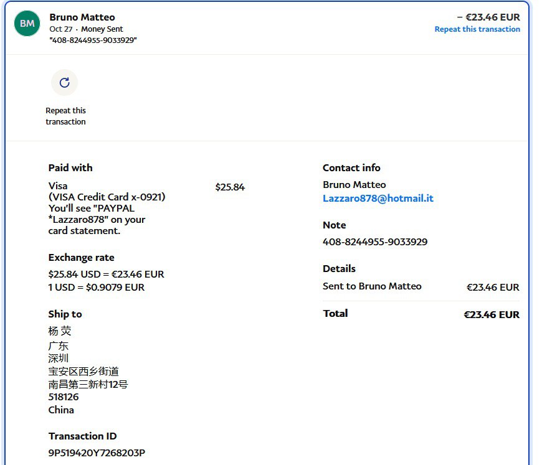This screenshot has width=542, height=465.
Task: Click the $25.84 paid amount
Action: [230, 187]
